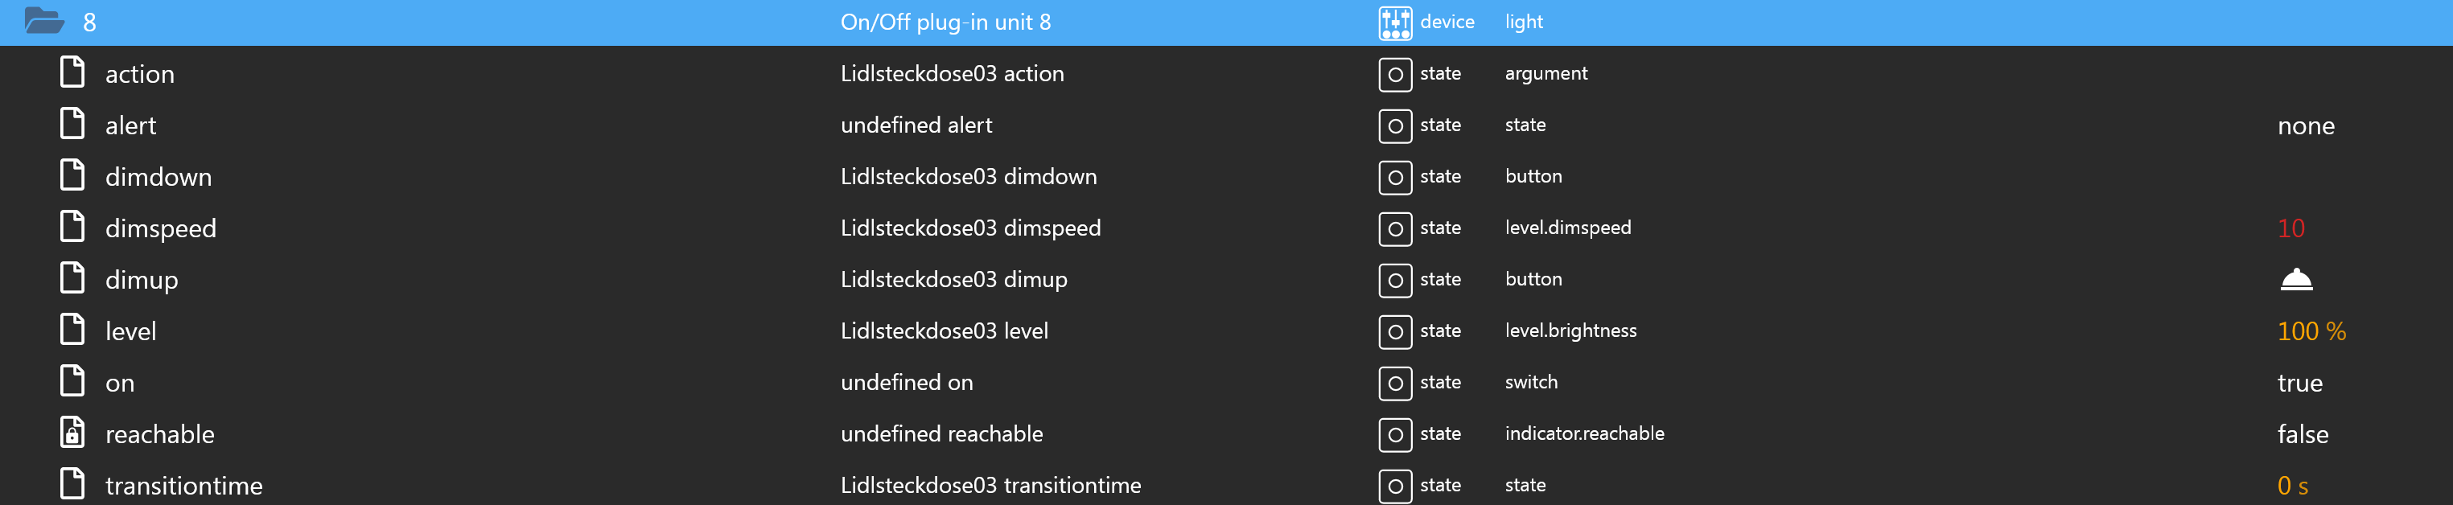Click the alert value none
Image resolution: width=2453 pixels, height=505 pixels.
pyautogui.click(x=2306, y=125)
